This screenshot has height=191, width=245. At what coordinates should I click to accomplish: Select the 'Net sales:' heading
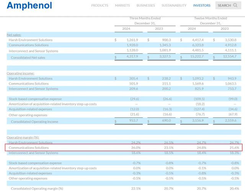(14, 35)
